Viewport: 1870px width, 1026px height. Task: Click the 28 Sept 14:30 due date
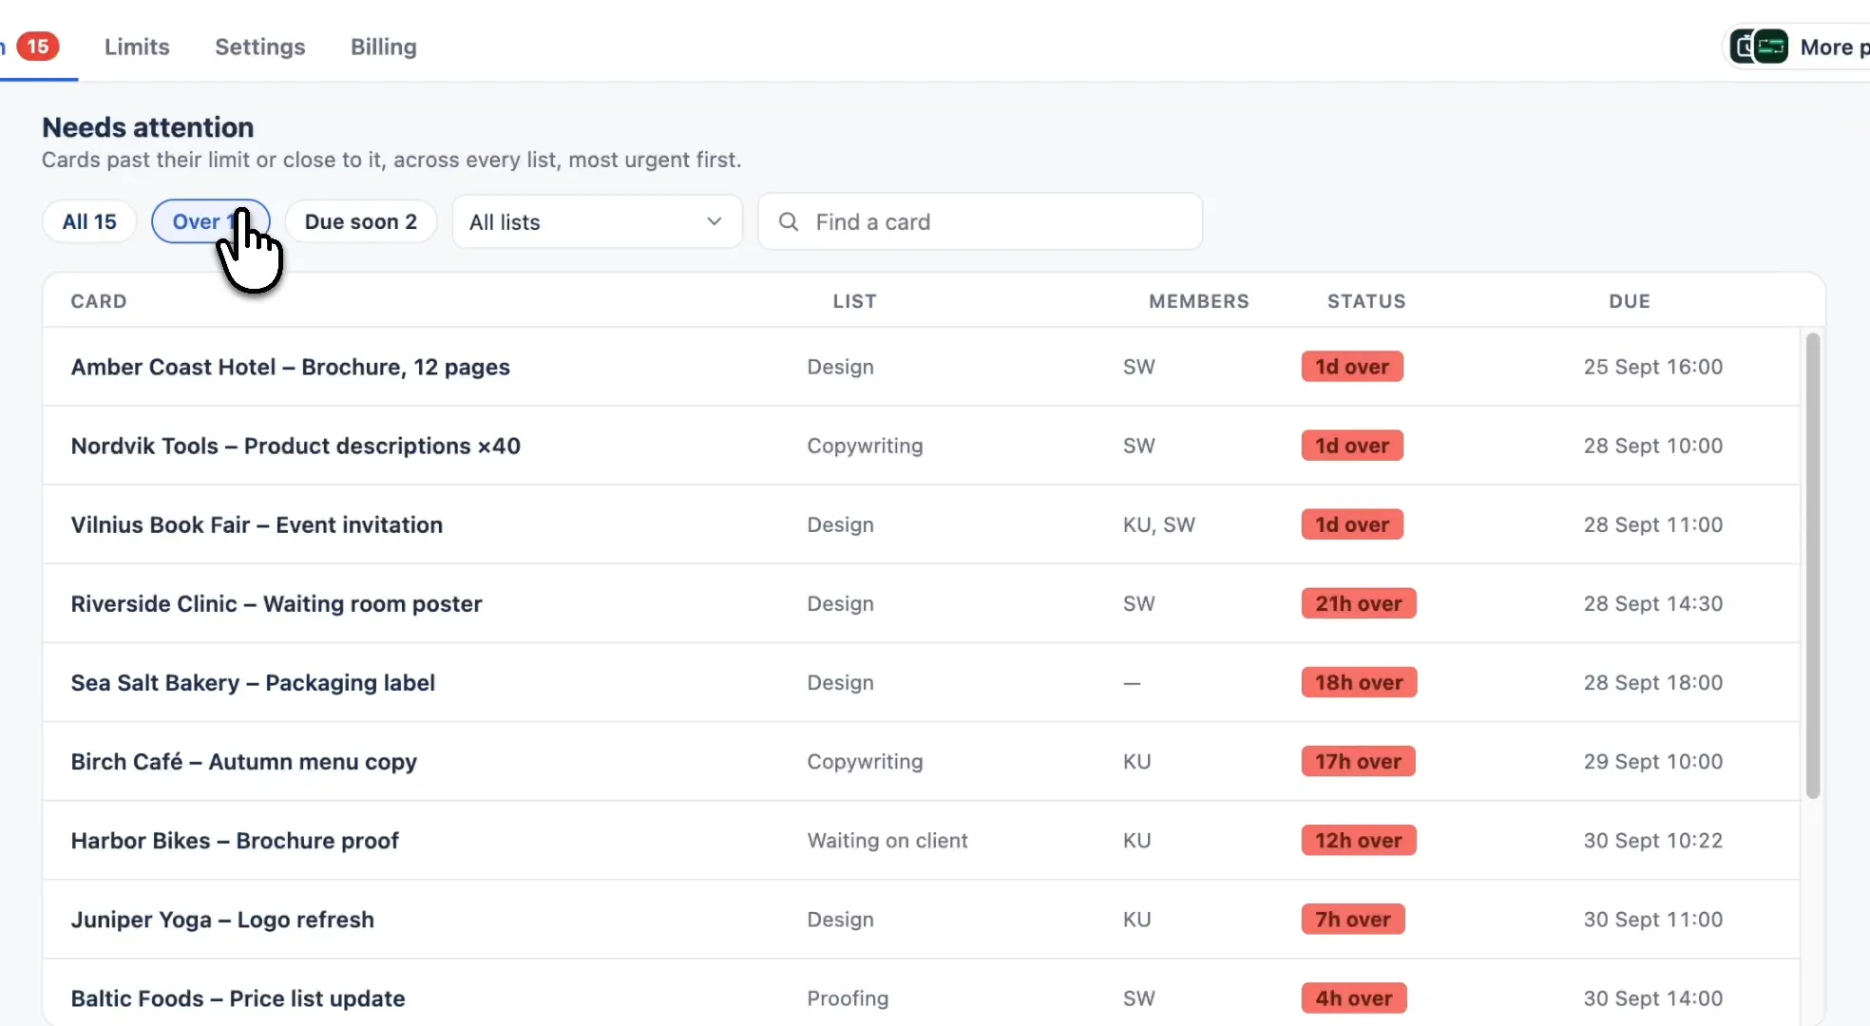click(1652, 603)
